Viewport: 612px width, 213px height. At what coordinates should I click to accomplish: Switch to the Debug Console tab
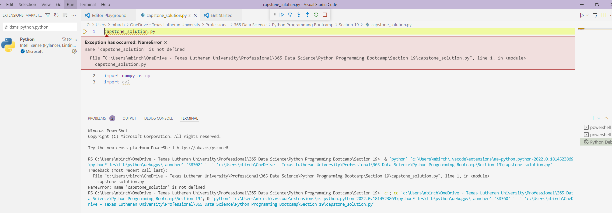pyautogui.click(x=159, y=118)
